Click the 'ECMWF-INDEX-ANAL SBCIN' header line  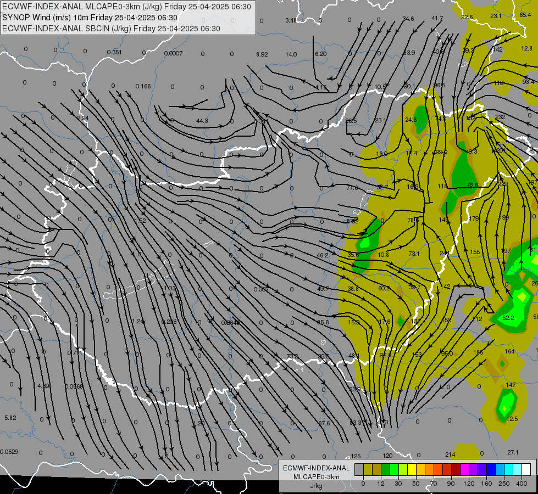pos(111,29)
